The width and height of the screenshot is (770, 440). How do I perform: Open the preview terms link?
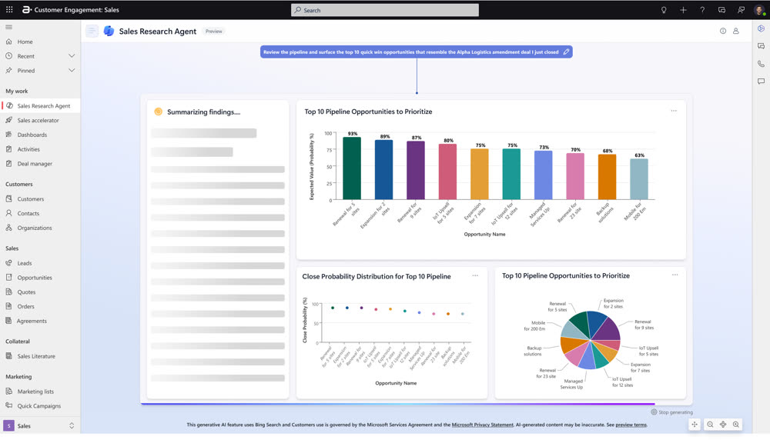click(631, 425)
